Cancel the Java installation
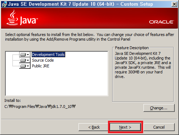179x135 pixels. pyautogui.click(x=159, y=127)
